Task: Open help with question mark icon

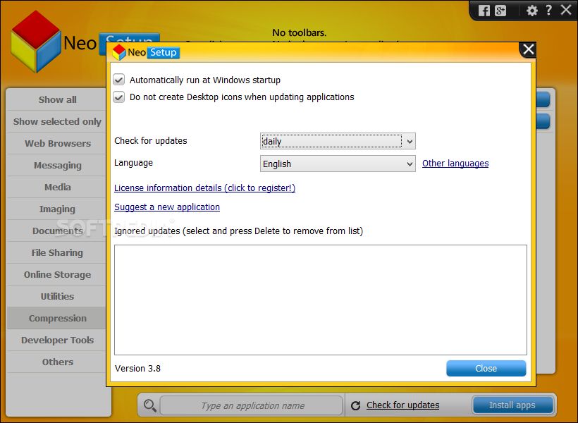Action: pos(548,10)
